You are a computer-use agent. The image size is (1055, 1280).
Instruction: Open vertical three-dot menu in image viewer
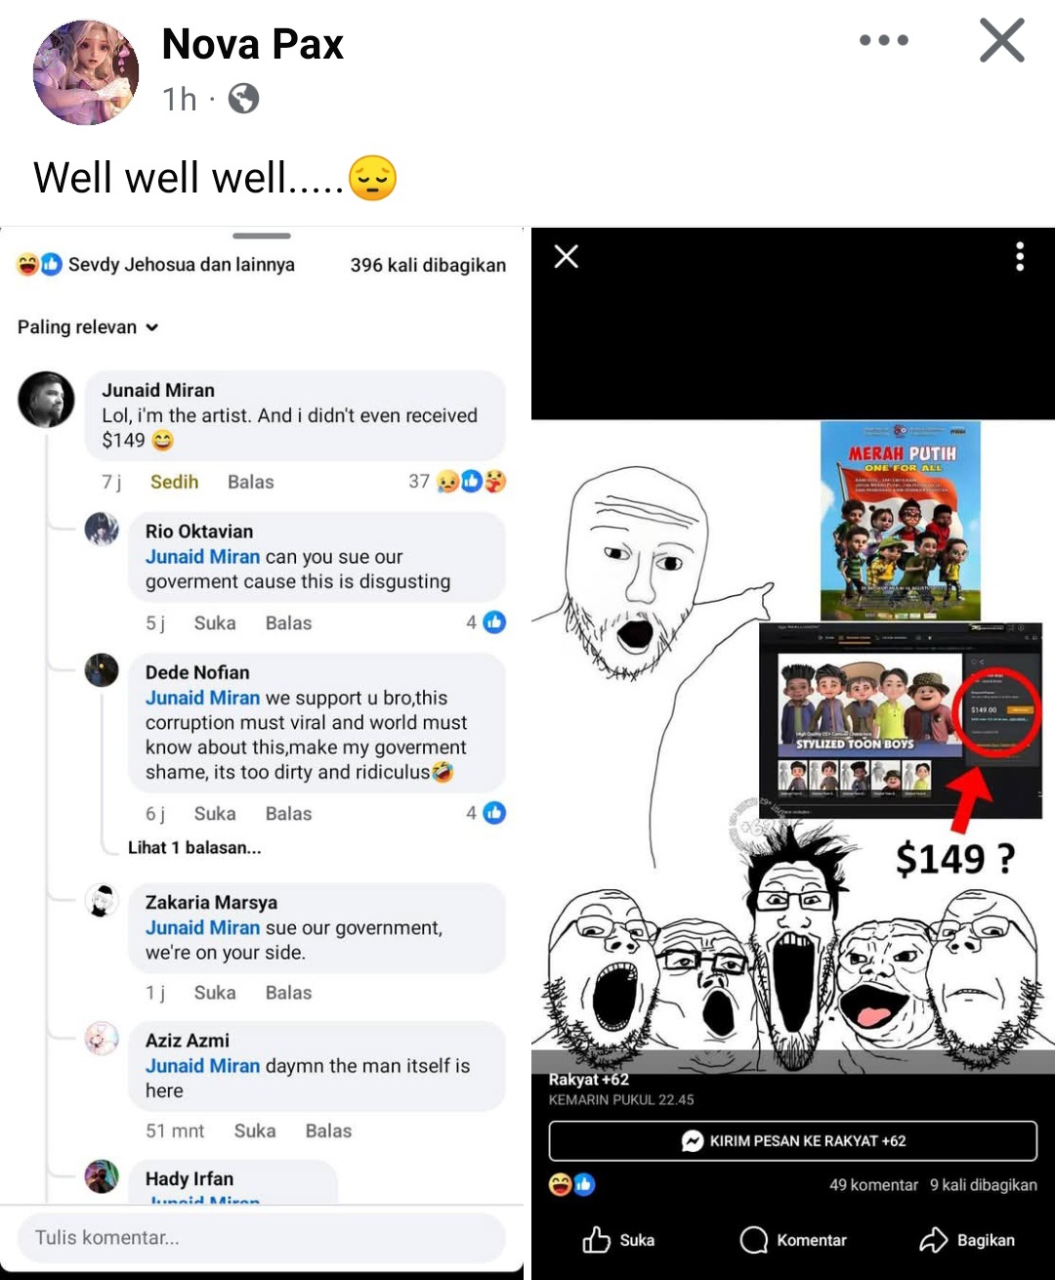coord(1020,256)
